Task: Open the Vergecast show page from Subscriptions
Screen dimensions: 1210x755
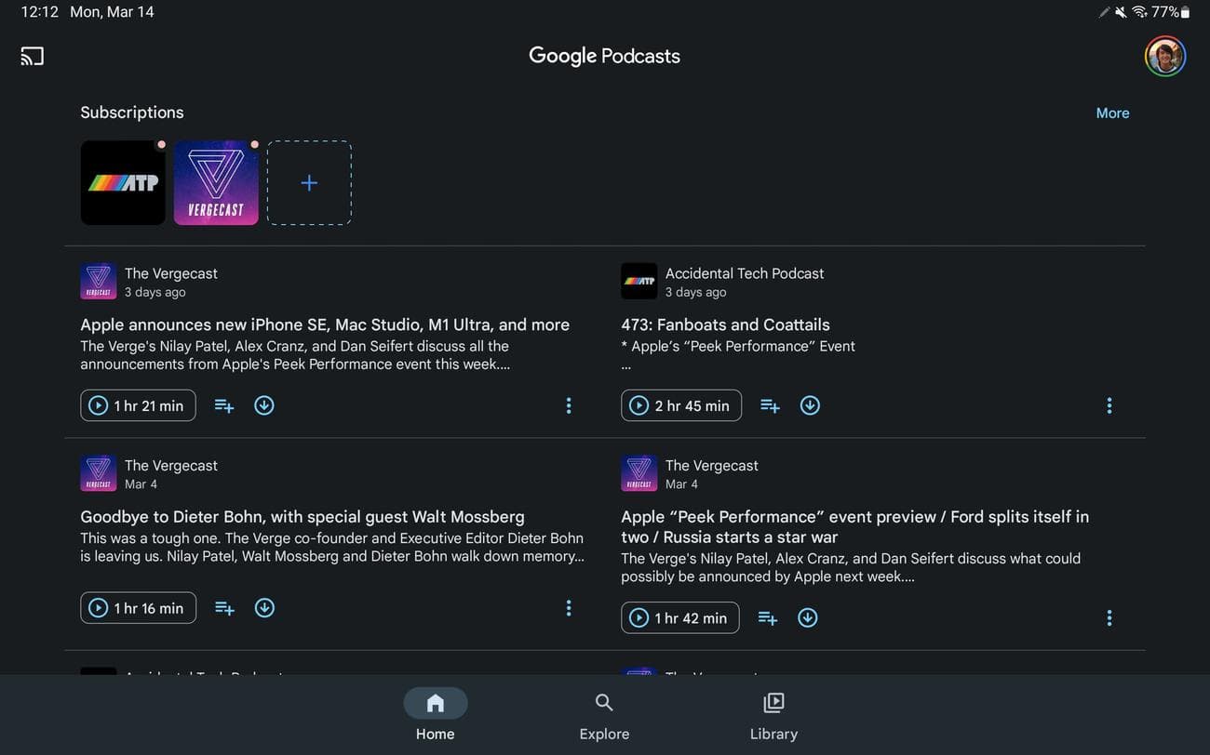Action: [x=216, y=182]
